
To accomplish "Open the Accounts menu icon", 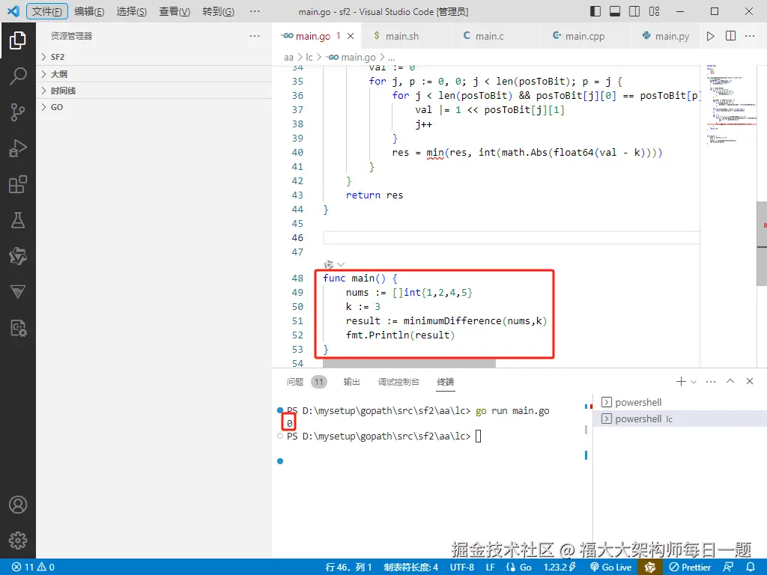I will click(18, 505).
